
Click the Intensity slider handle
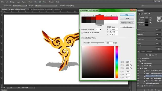[x=97, y=43]
